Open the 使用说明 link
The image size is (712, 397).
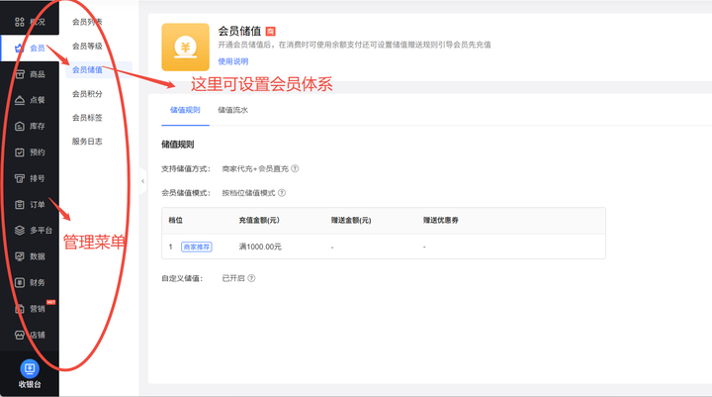click(x=233, y=61)
